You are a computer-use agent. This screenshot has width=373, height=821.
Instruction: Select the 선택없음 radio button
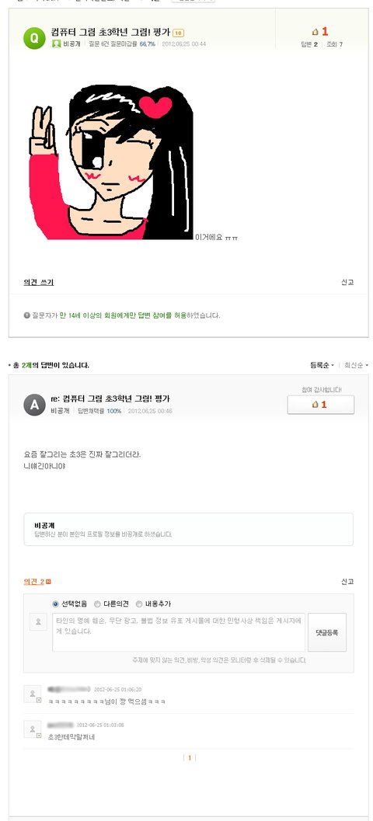click(x=55, y=604)
